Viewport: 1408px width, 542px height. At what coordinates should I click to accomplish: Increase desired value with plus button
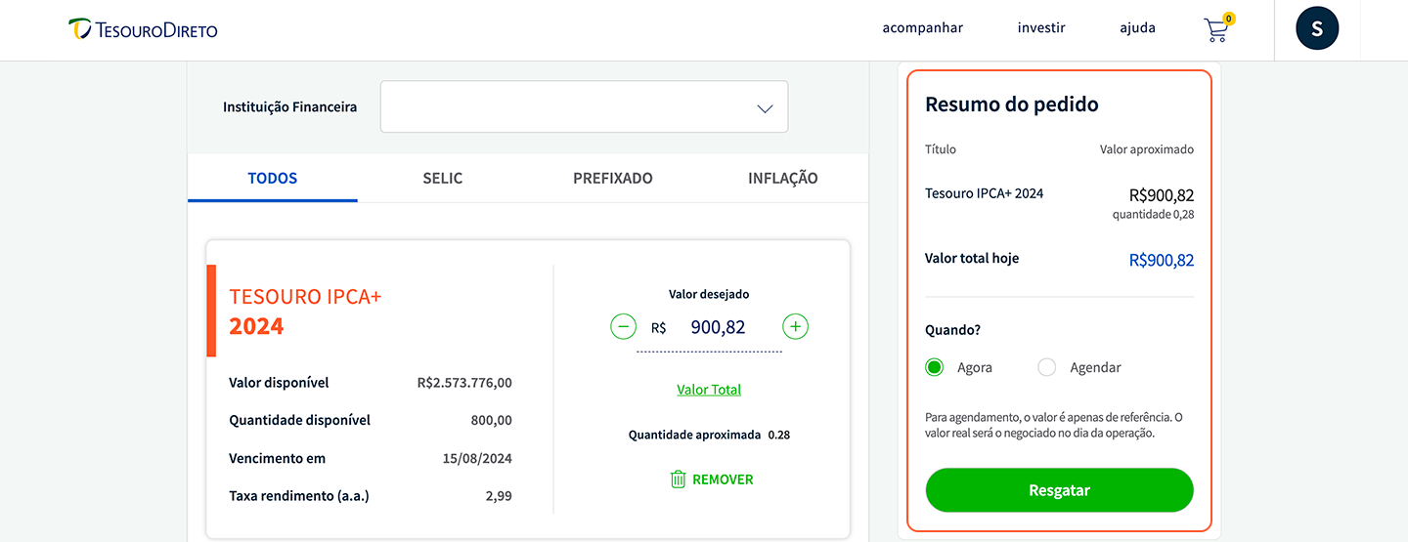(796, 326)
